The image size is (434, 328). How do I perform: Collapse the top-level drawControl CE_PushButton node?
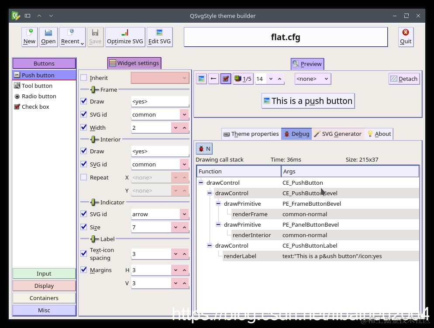tap(201, 183)
